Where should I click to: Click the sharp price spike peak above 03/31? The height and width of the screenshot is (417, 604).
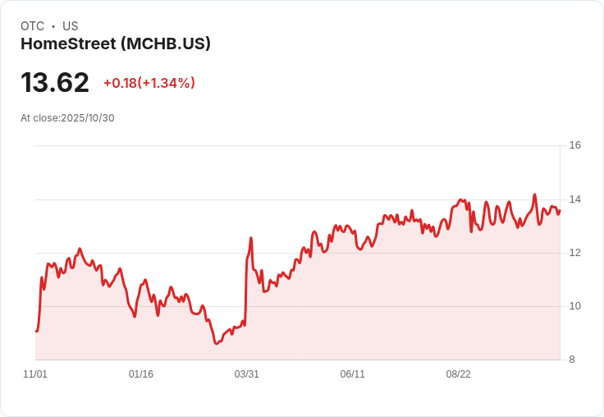[251, 238]
